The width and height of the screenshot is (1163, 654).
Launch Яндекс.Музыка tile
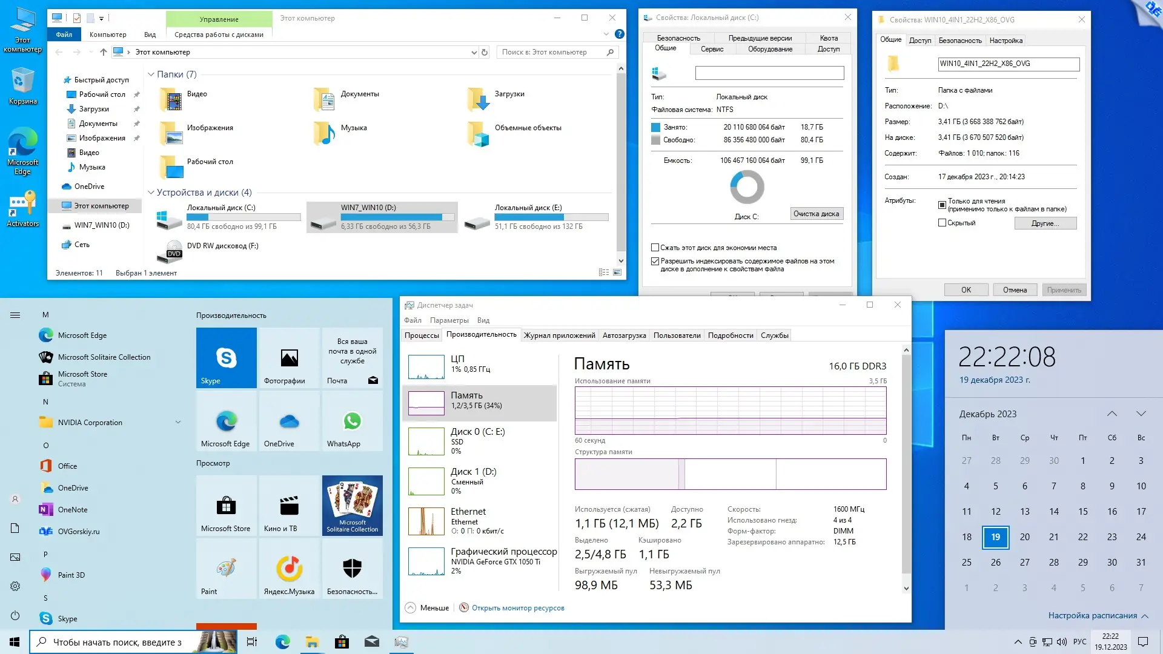point(289,569)
